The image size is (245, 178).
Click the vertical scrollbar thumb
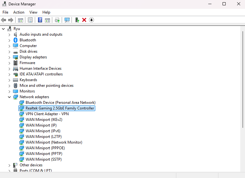point(243,80)
